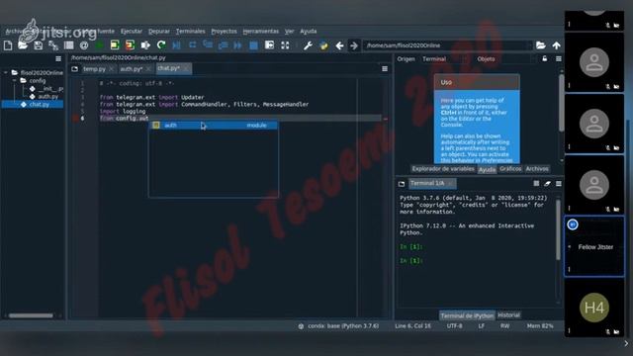The width and height of the screenshot is (633, 356).
Task: Open the Ayuda menu
Action: (x=309, y=31)
